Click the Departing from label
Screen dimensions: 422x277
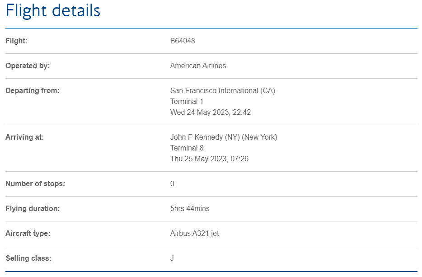pos(33,91)
